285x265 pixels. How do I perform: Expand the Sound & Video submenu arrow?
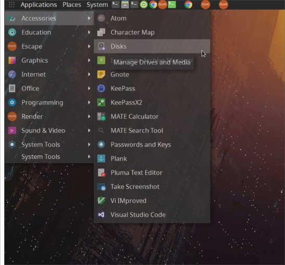click(89, 130)
